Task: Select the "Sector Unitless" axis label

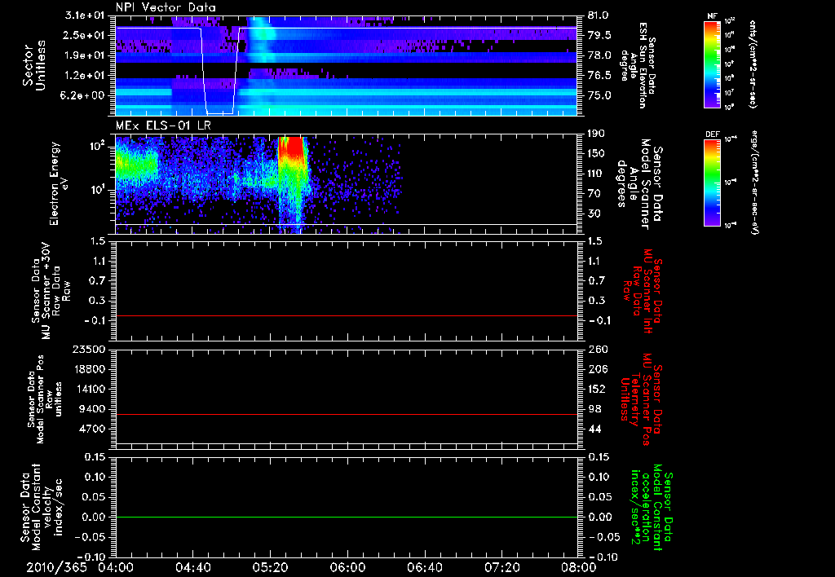Action: (x=33, y=65)
